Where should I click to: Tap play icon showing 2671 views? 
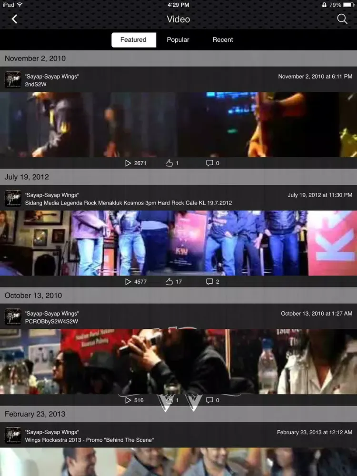point(128,163)
